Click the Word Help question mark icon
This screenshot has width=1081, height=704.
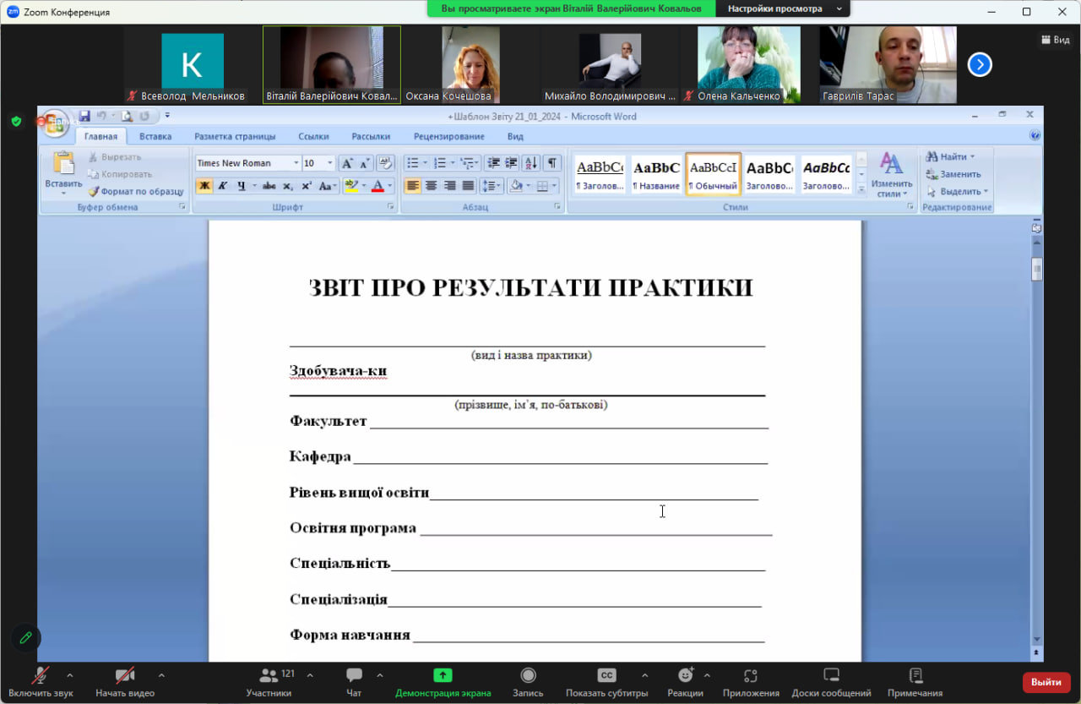(1035, 135)
